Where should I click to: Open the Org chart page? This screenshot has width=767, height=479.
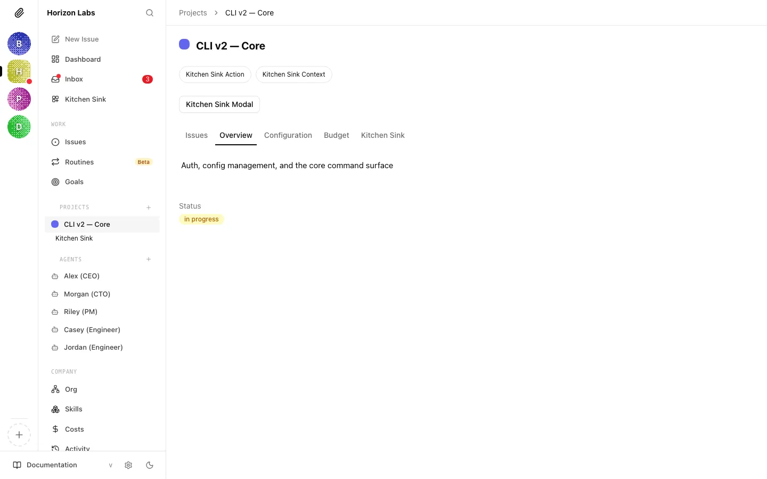(102, 390)
